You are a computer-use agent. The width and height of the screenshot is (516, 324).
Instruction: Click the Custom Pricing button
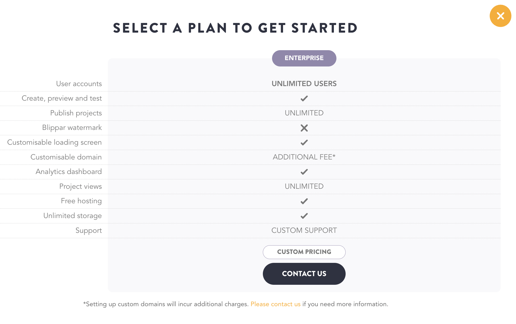[304, 252]
